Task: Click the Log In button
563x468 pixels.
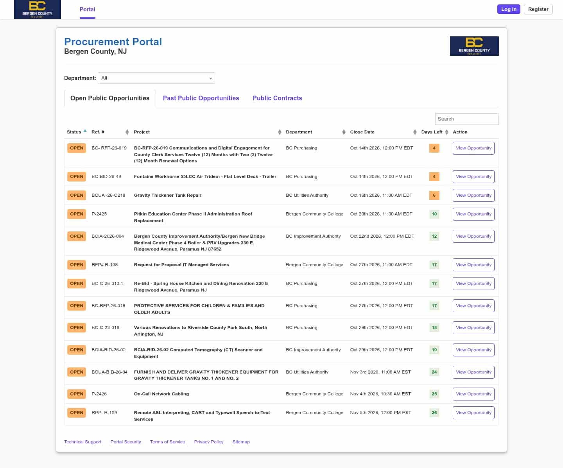Action: click(x=509, y=9)
